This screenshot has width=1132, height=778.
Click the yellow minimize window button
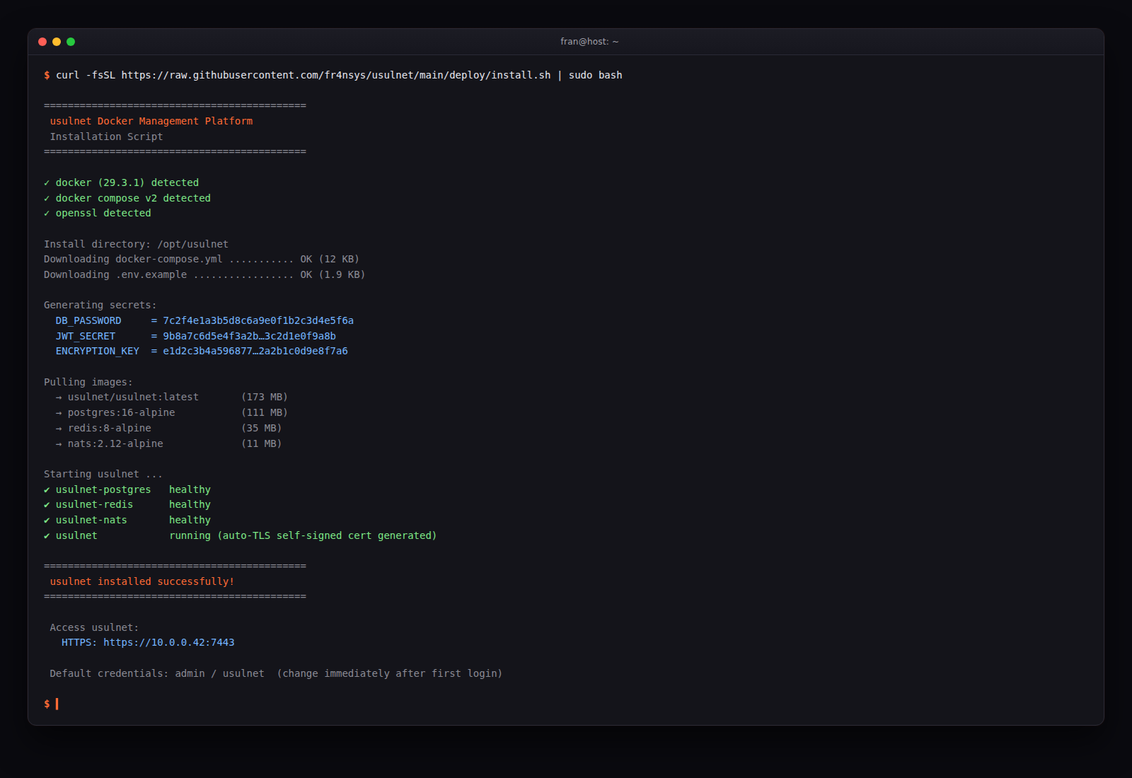coord(57,42)
